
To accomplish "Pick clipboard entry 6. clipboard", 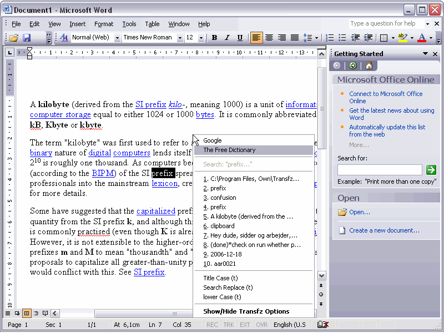I will [x=254, y=226].
